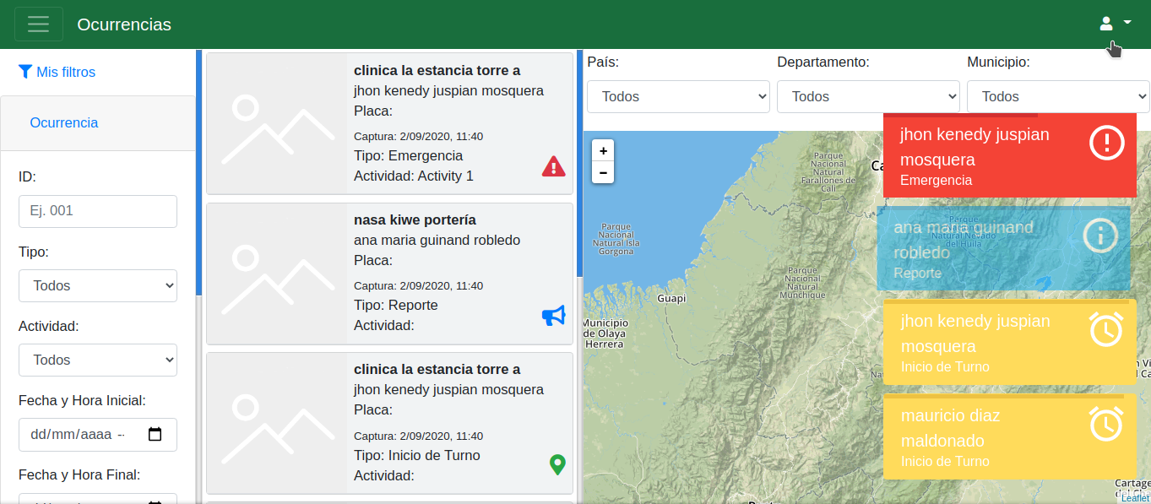The height and width of the screenshot is (504, 1151).
Task: Click thumbnail of nasa kiwe portería occurrence
Action: (277, 274)
